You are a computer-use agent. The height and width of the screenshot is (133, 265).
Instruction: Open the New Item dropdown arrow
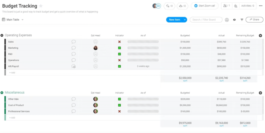click(185, 20)
